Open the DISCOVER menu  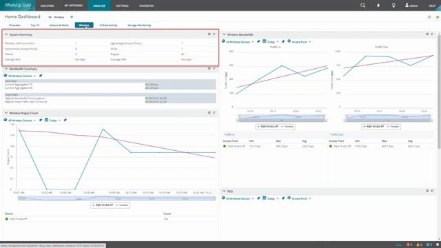(47, 6)
